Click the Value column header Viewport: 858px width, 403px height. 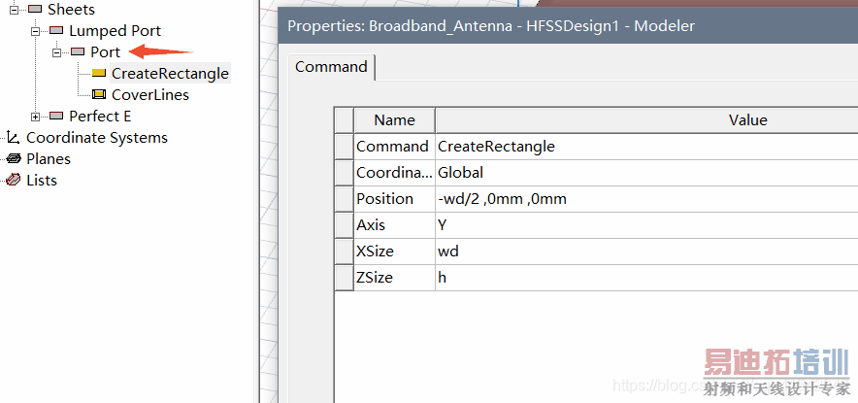click(747, 120)
